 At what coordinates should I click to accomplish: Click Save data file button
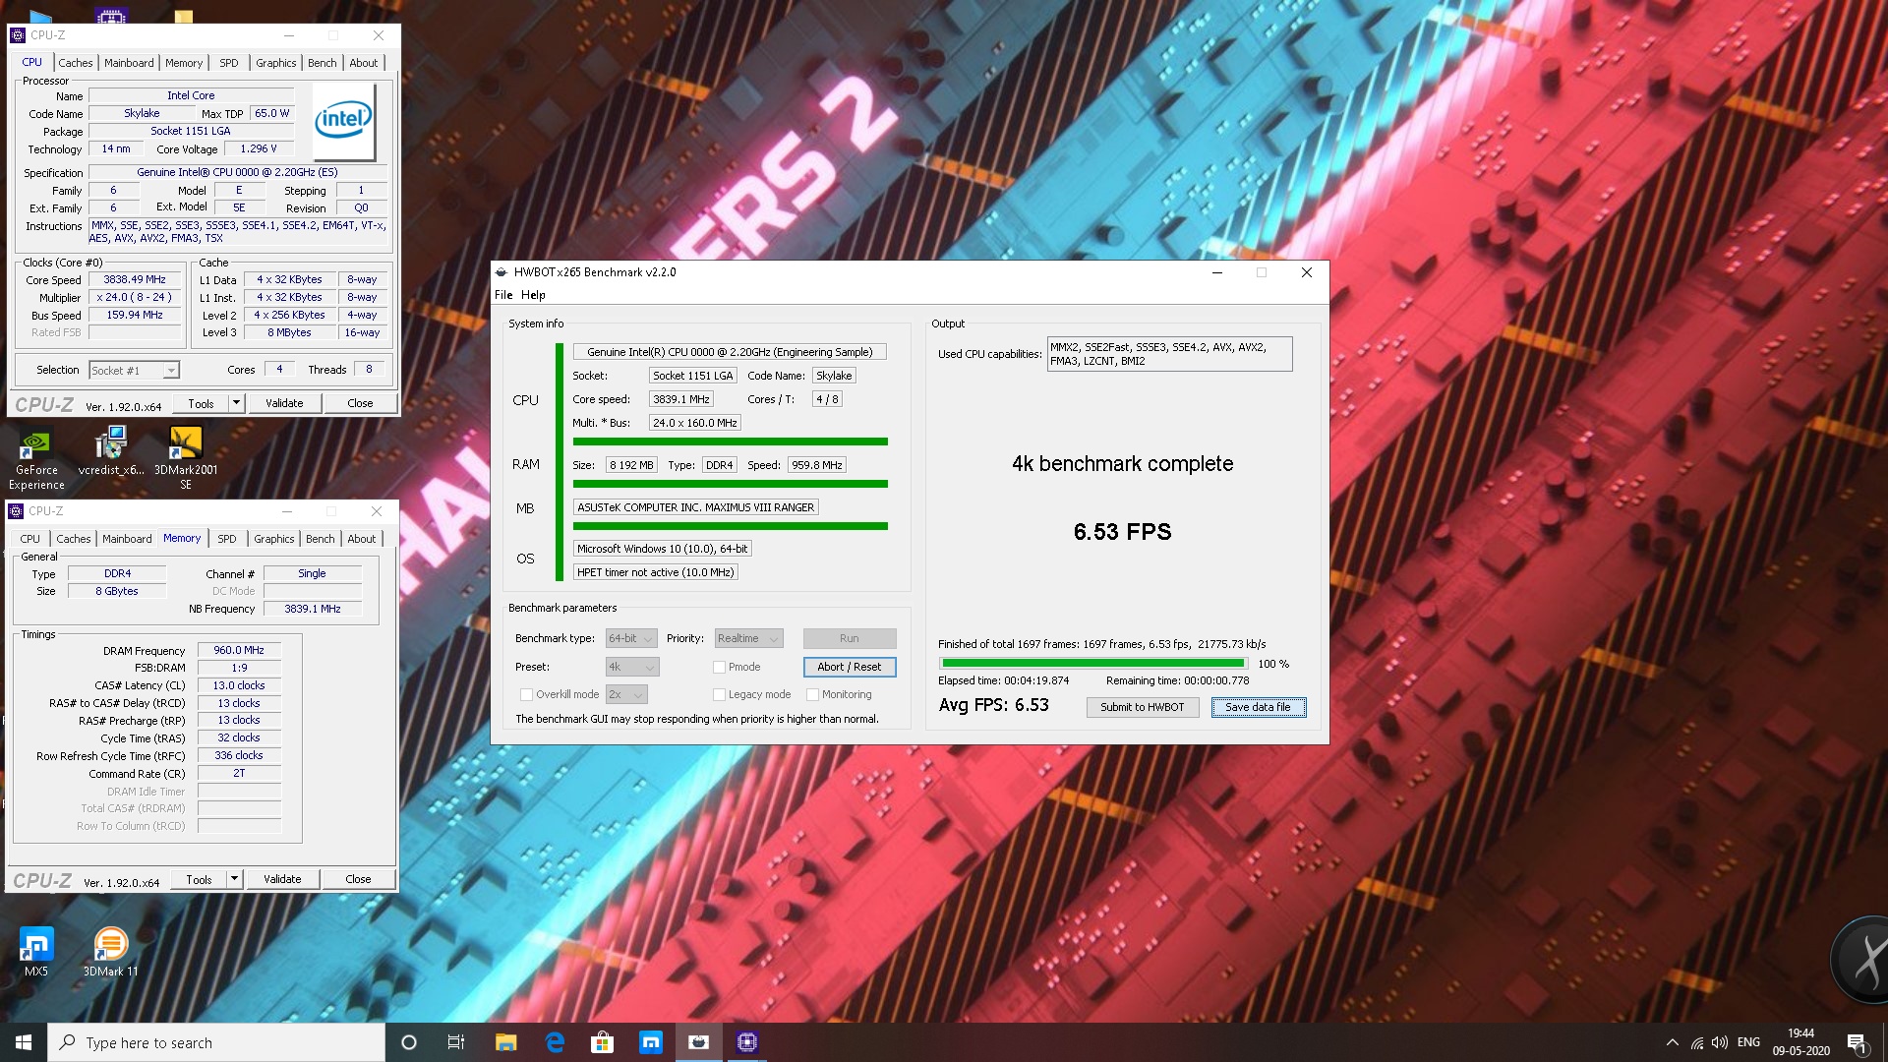tap(1258, 707)
